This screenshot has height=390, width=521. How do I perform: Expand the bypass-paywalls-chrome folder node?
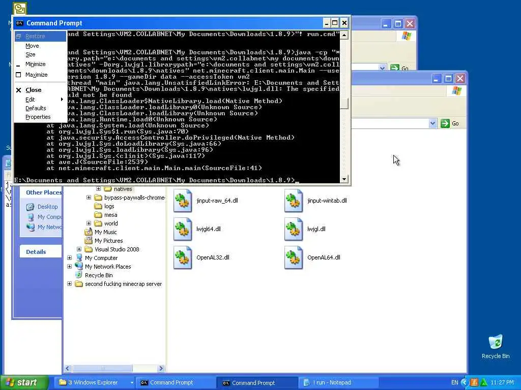click(89, 198)
